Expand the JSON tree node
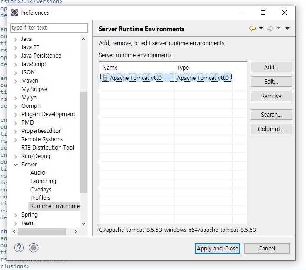The height and width of the screenshot is (270, 306). click(x=16, y=73)
